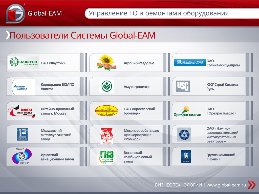Image resolution: width=259 pixels, height=194 pixels.
Task: Click the Global System logo emblem
Action: pos(15,13)
